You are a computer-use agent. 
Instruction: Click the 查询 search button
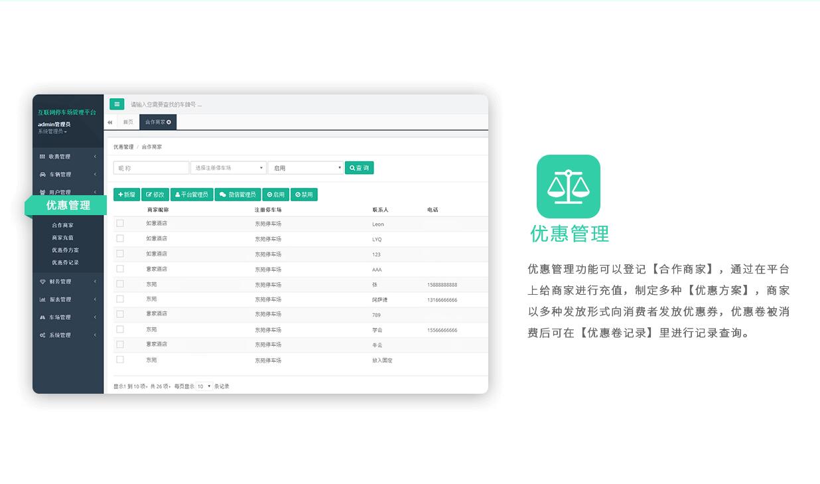[x=359, y=168]
